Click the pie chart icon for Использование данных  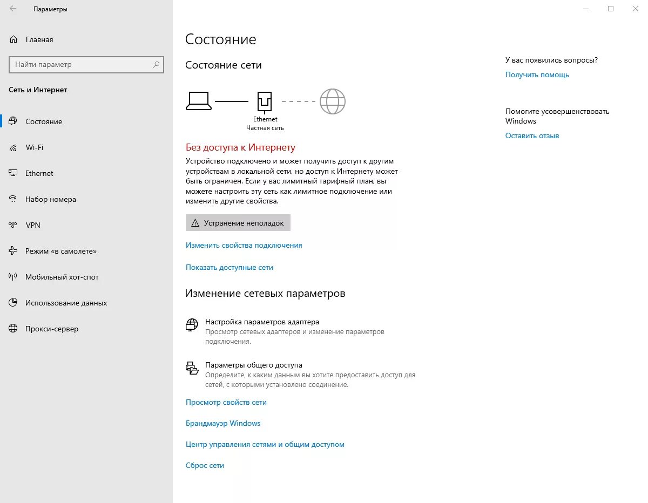click(x=13, y=303)
